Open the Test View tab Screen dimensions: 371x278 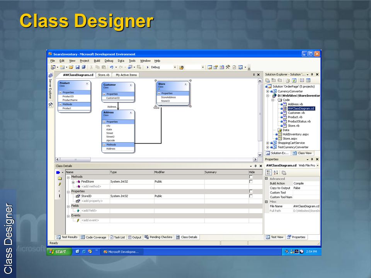coord(274,237)
